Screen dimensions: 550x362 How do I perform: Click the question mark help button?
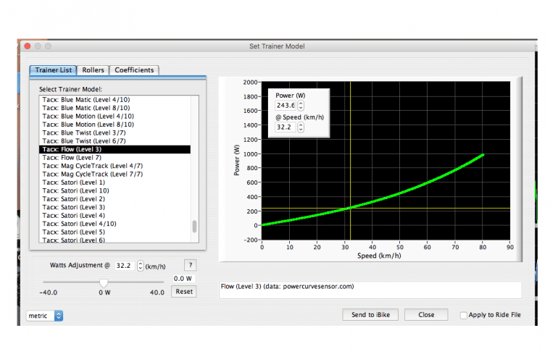pyautogui.click(x=190, y=265)
